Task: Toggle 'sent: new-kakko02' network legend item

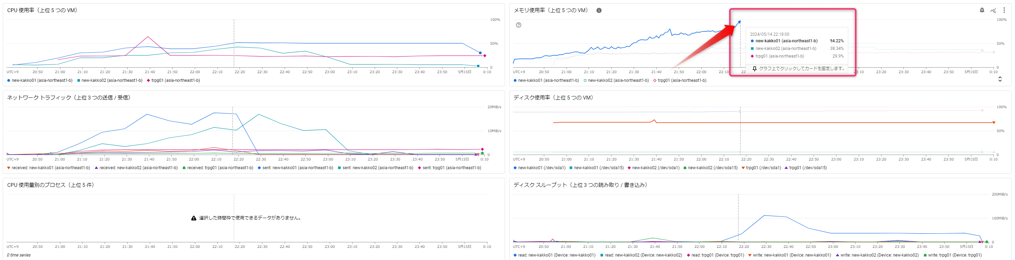Action: coord(375,168)
